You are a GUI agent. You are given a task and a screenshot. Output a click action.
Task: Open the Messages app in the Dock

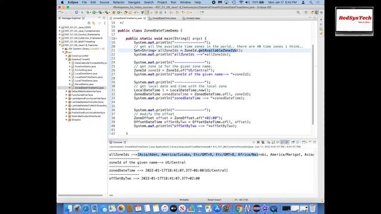coord(103,208)
